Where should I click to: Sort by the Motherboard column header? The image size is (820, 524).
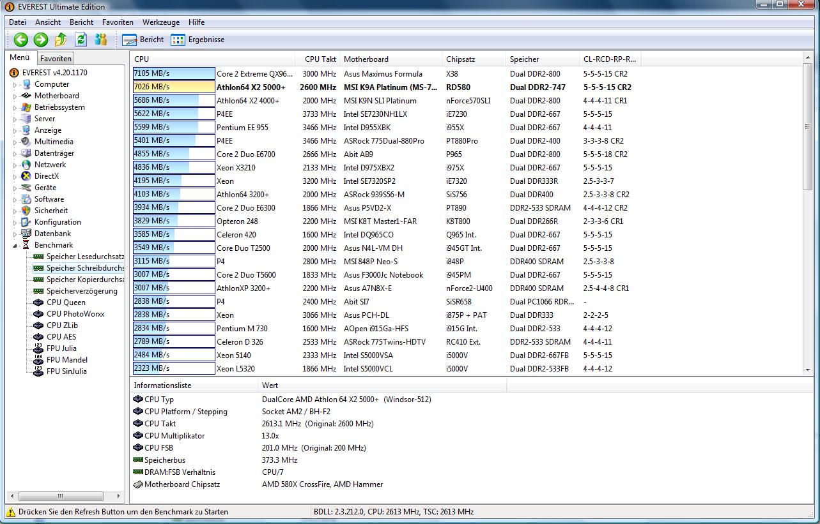point(391,59)
